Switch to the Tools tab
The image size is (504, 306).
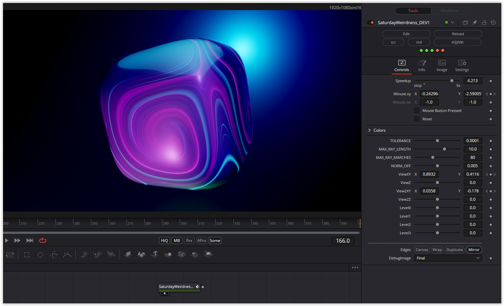(413, 11)
